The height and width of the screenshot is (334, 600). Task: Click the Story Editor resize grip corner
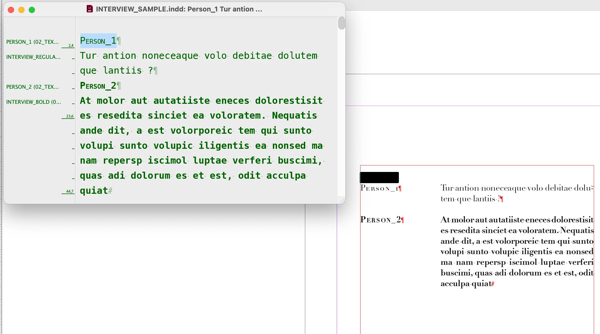coord(342,200)
